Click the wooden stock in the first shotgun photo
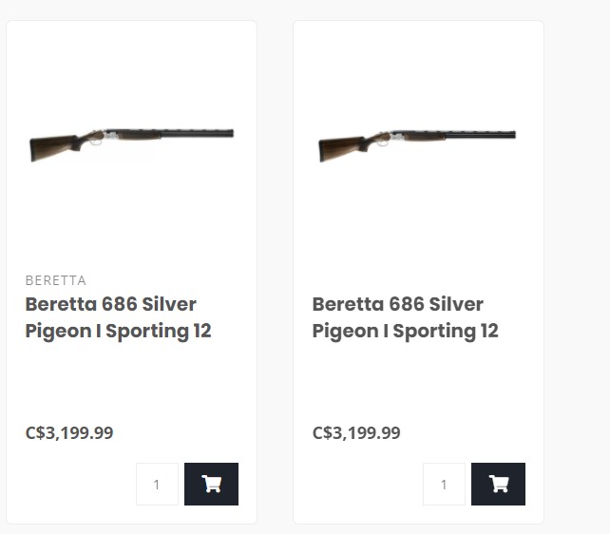 (49, 147)
